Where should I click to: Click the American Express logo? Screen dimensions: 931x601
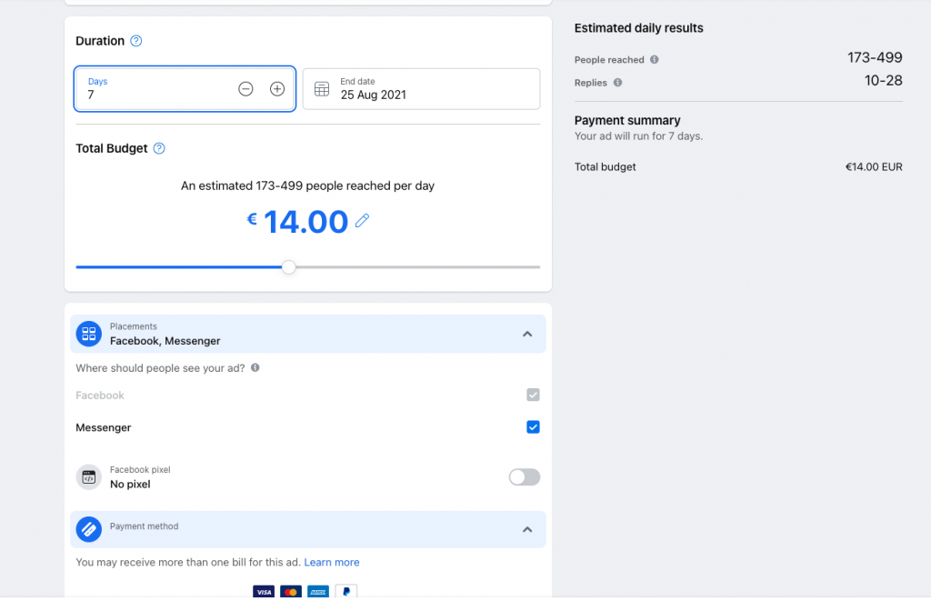tap(318, 592)
